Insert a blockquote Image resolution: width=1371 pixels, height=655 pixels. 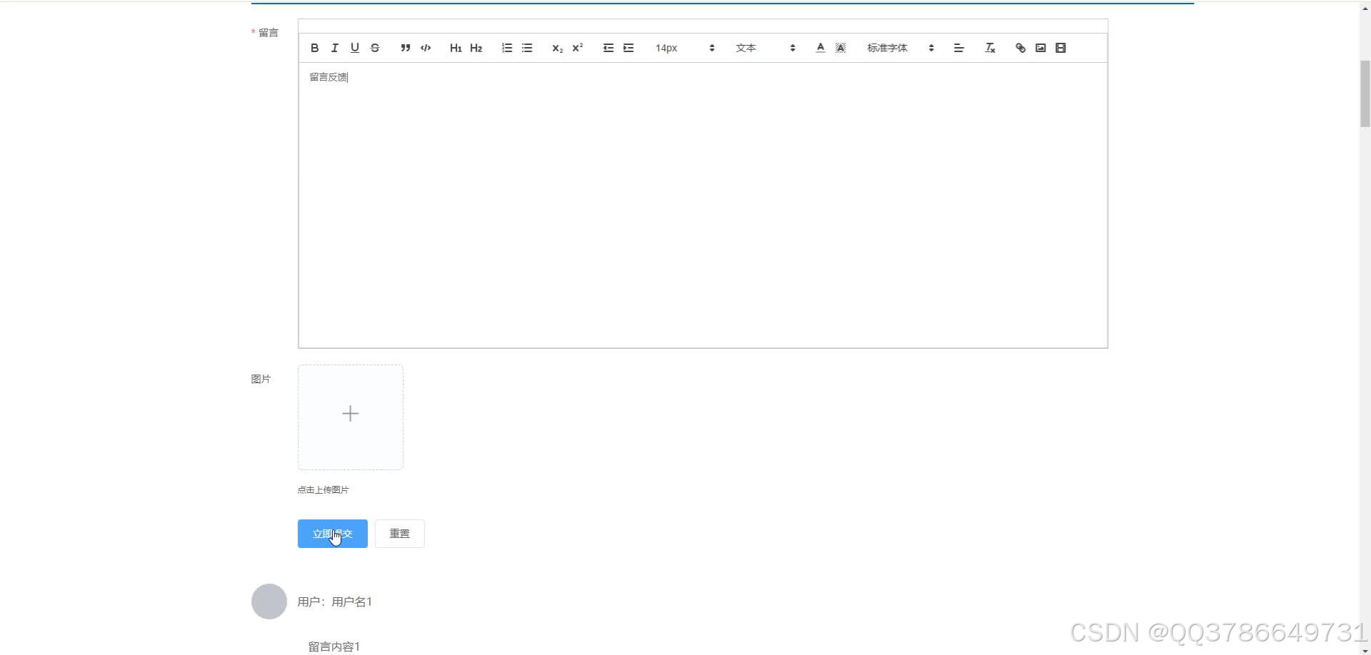click(x=405, y=48)
